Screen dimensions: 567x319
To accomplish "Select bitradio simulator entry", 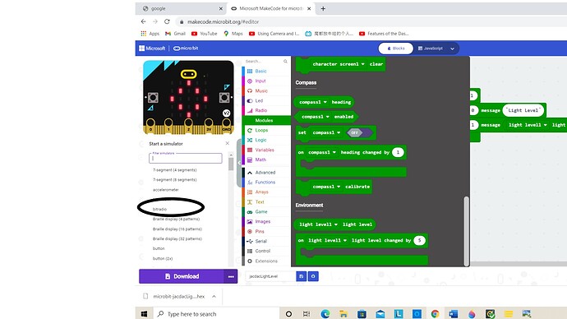I will pyautogui.click(x=160, y=210).
